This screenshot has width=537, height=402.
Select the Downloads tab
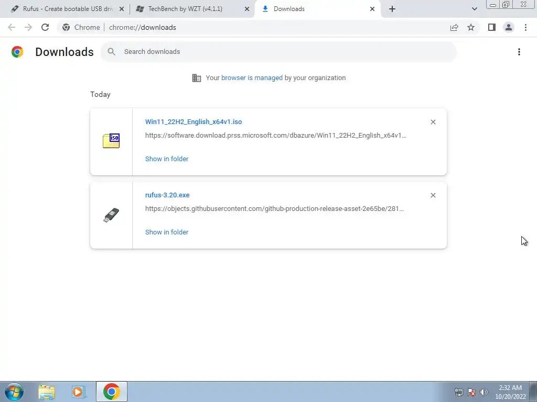pyautogui.click(x=318, y=9)
